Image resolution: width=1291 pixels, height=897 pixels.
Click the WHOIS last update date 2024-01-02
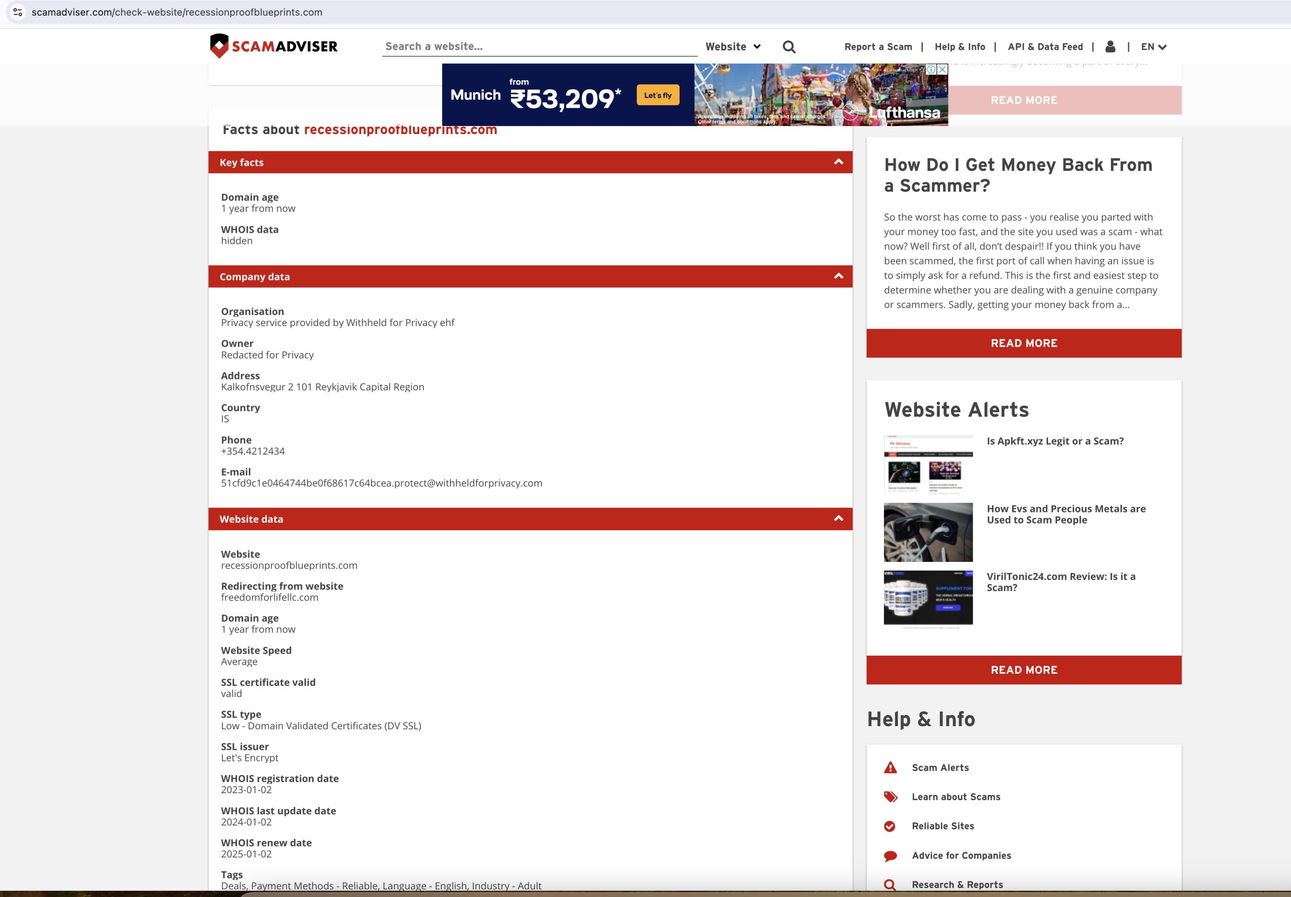[x=246, y=822]
